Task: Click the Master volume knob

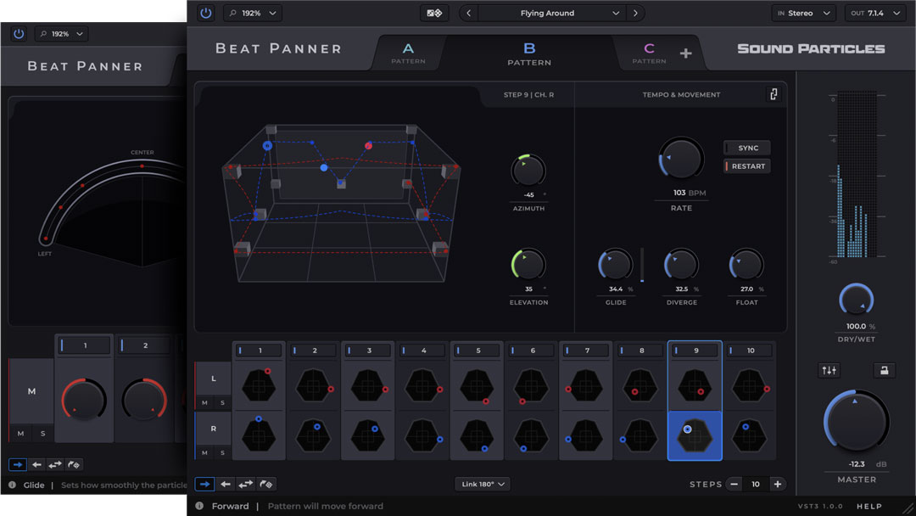Action: click(x=856, y=422)
